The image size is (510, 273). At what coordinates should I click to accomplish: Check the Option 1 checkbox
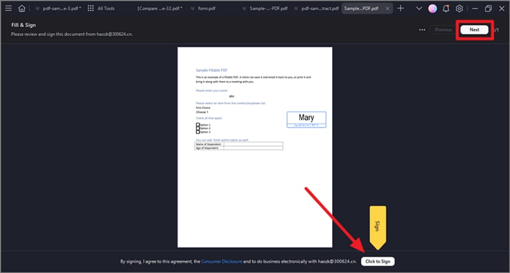[x=198, y=125]
